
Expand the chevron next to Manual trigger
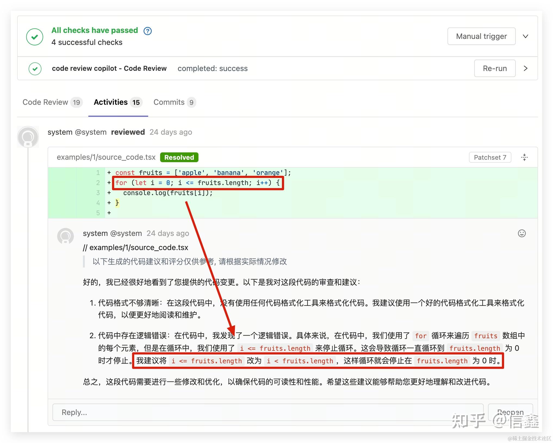click(x=525, y=36)
